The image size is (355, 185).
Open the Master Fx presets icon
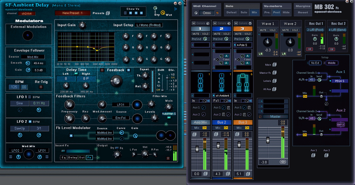click(274, 73)
